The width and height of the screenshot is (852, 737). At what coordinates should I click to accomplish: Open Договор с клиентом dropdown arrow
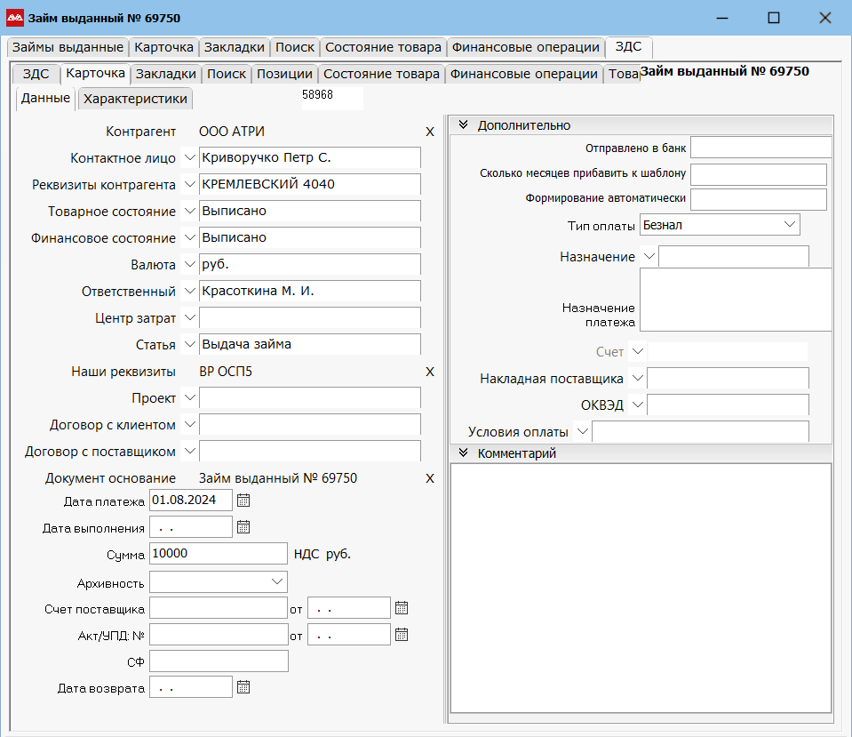pyautogui.click(x=189, y=424)
